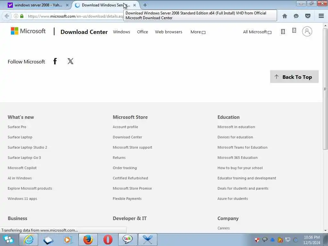Click the site information (i) icon

click(x=16, y=16)
